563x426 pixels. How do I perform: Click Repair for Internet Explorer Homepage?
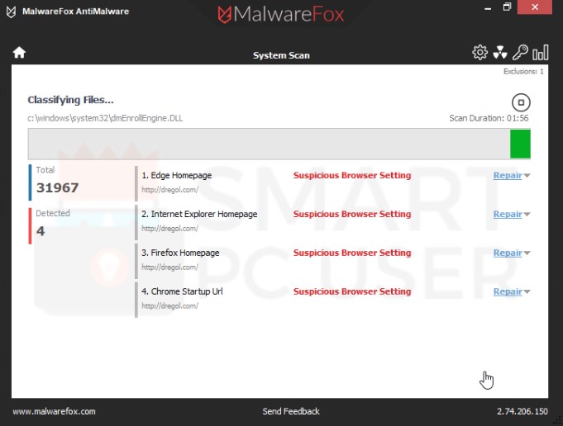[508, 214]
